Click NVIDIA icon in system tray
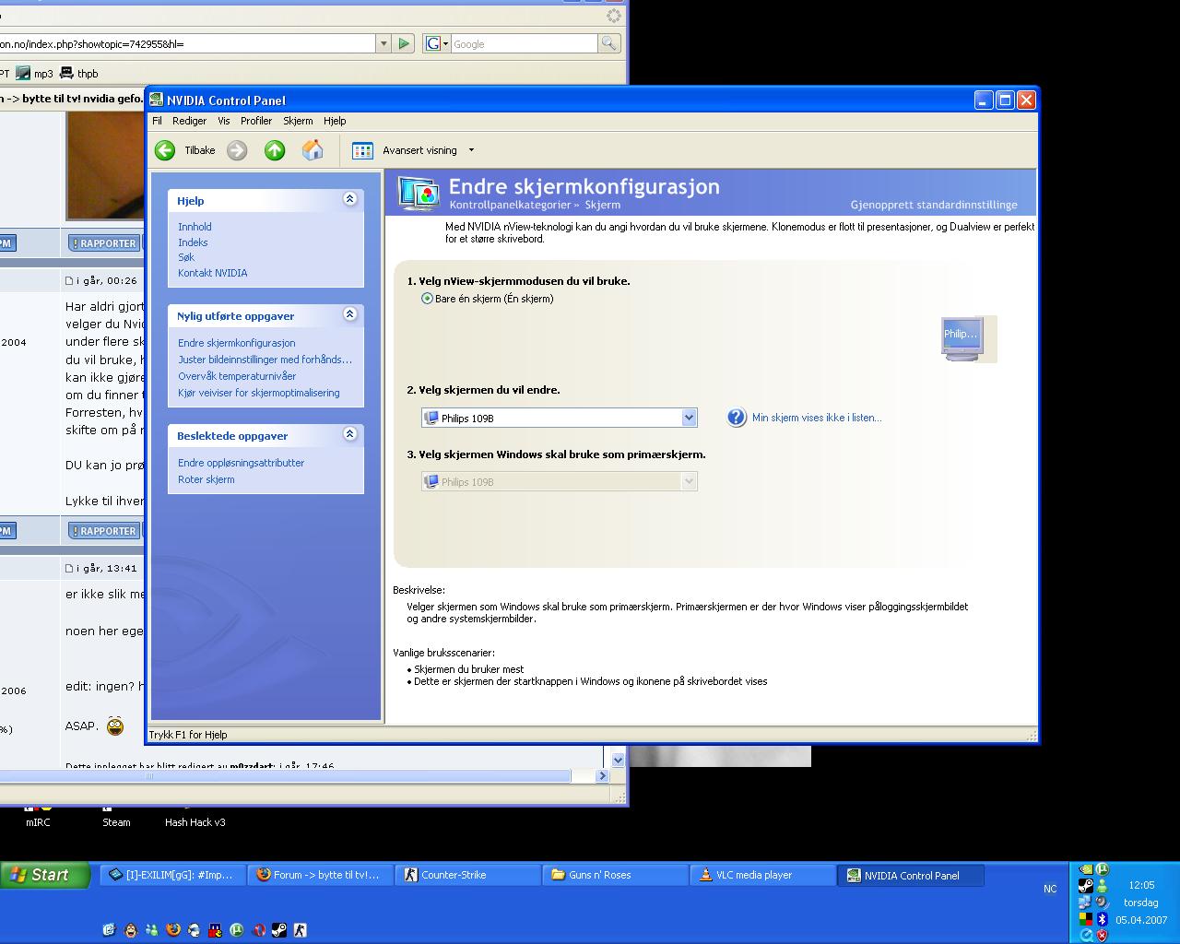The image size is (1180, 944). 1086,869
